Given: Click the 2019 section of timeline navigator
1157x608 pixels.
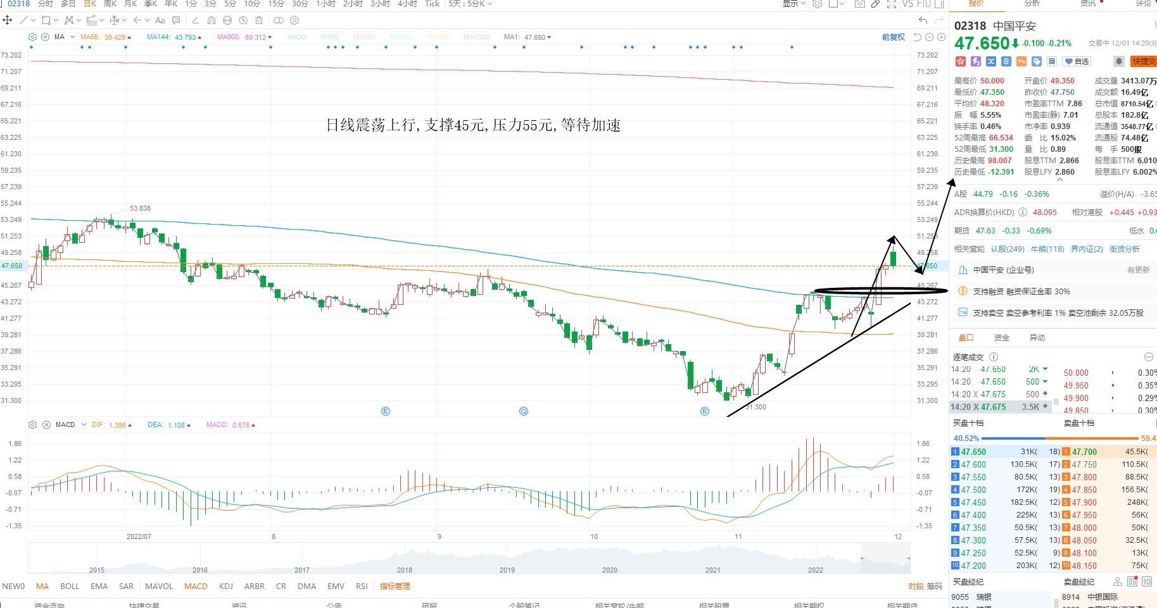Looking at the screenshot, I should (507, 570).
